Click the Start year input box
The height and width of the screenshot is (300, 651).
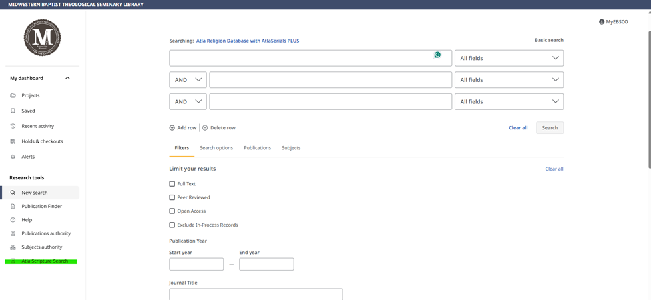coord(196,264)
